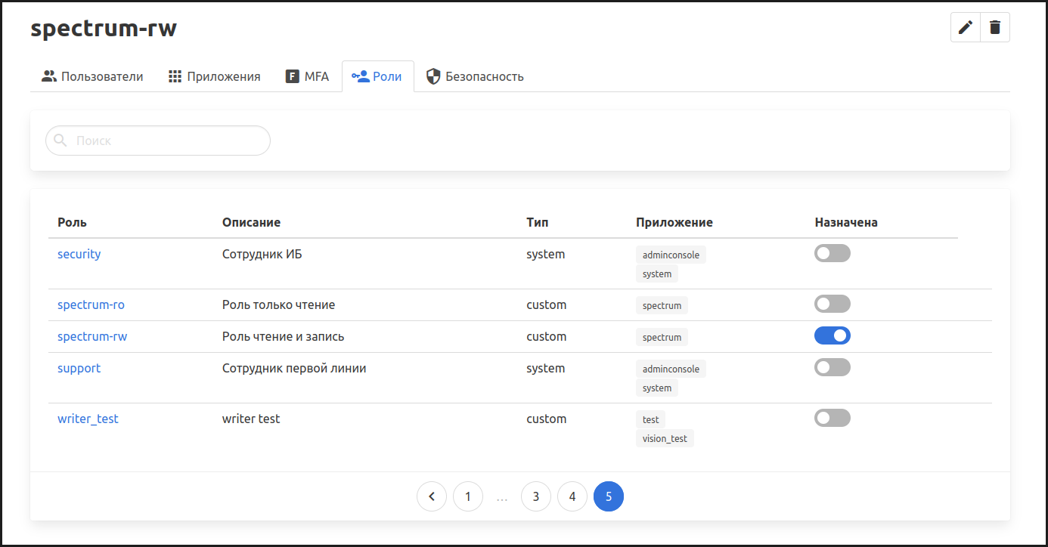
Task: Switch to the Приложения tab
Action: (x=214, y=76)
